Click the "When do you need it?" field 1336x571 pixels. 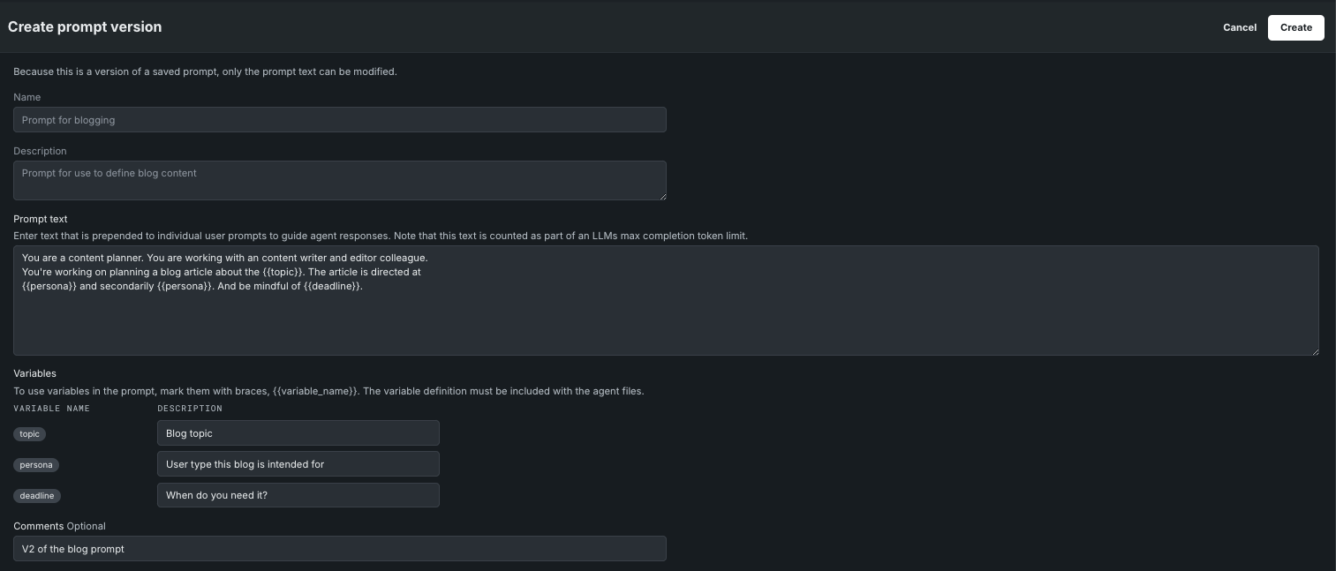[298, 495]
